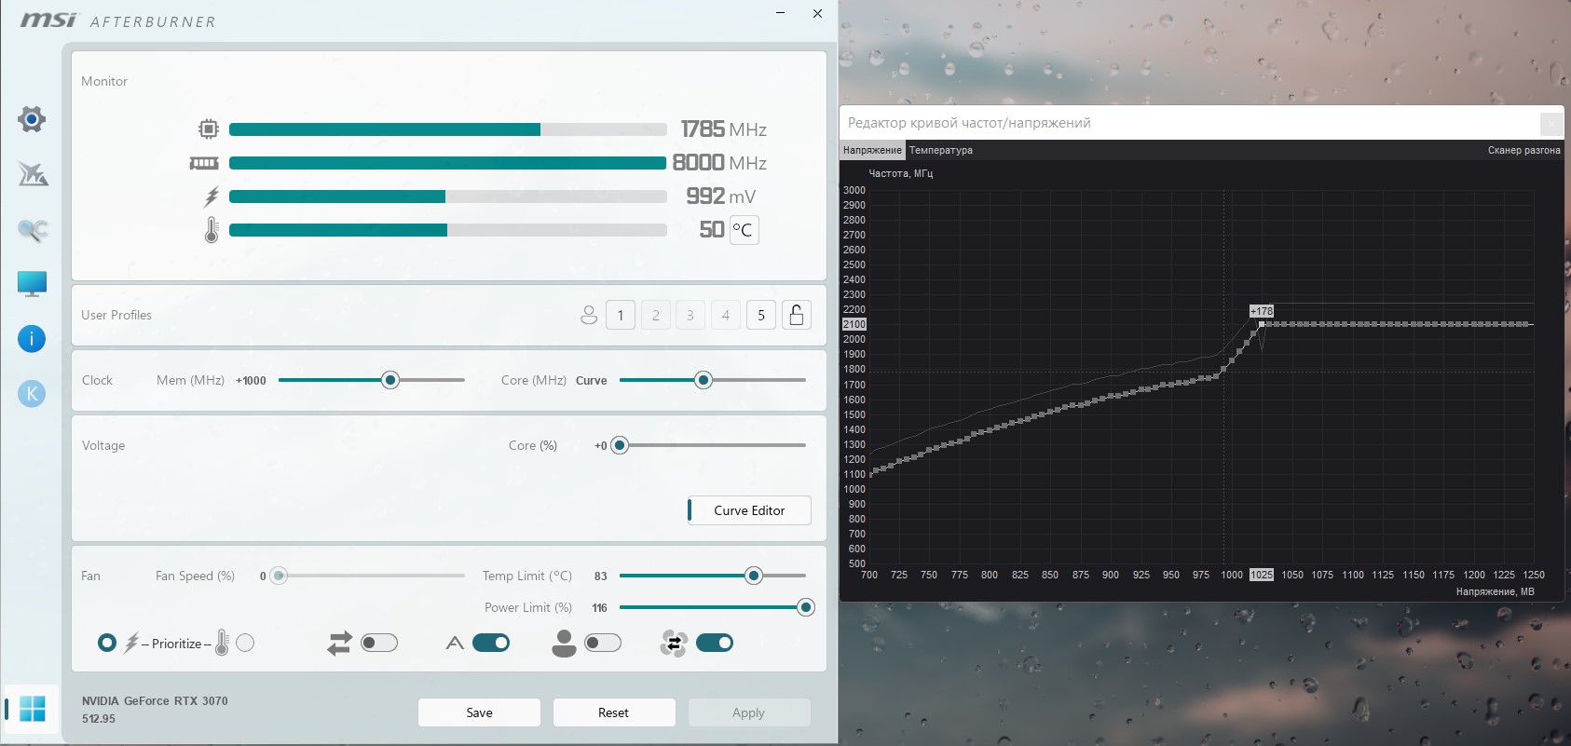
Task: Select user profile slot 2
Action: click(656, 315)
